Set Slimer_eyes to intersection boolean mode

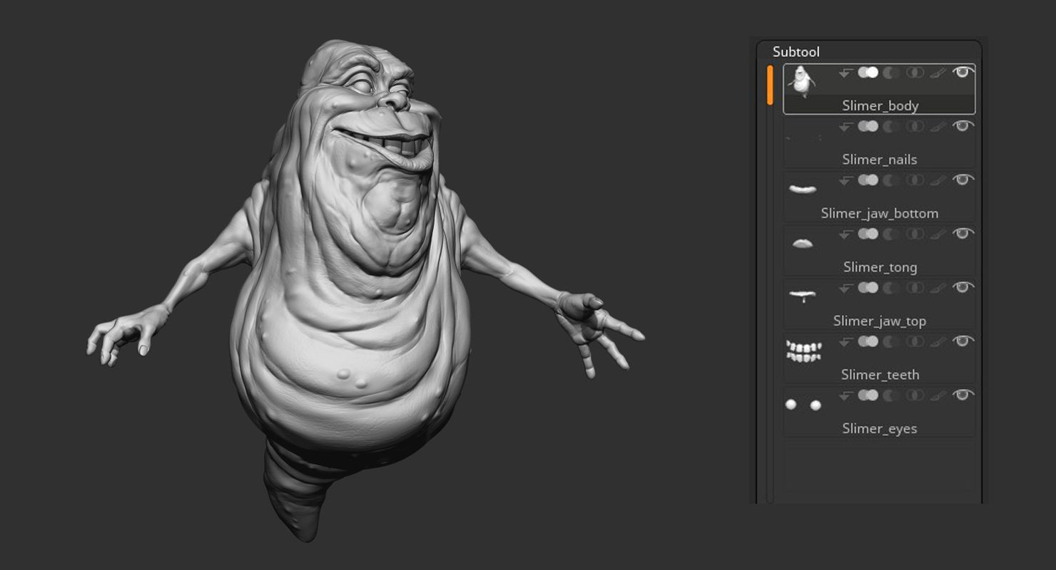pyautogui.click(x=915, y=395)
